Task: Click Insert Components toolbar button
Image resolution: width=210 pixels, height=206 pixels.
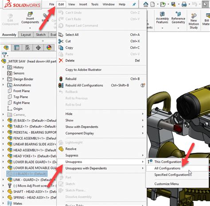Action: (x=30, y=18)
